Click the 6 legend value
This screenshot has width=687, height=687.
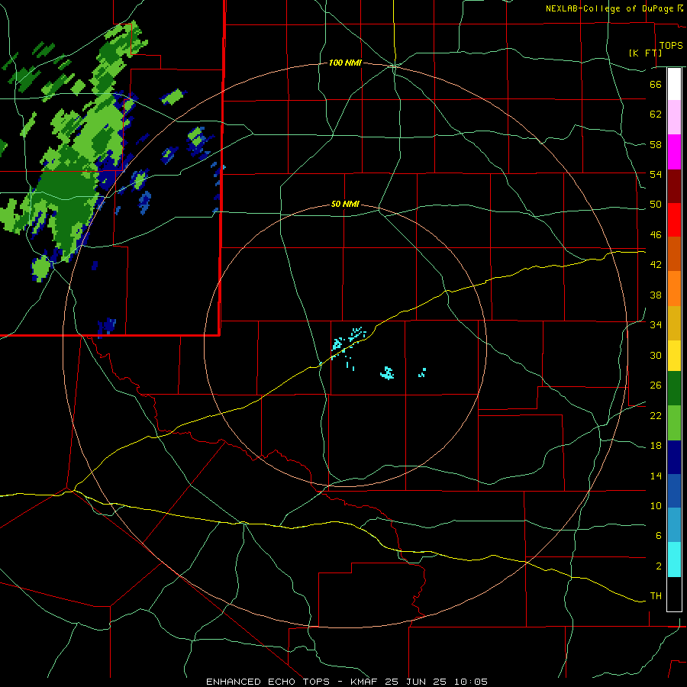(x=658, y=536)
